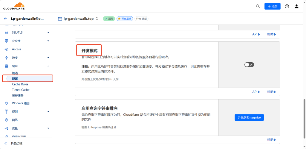Expand the 流量 menu arrow
The width and height of the screenshot is (306, 149).
click(x=48, y=128)
